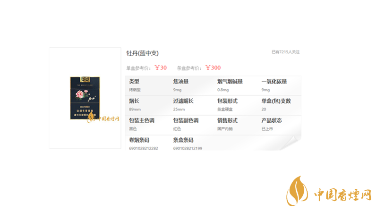Click the 牡丹 cigarette pack product image
Screen dimensions: 376x211
[85, 98]
